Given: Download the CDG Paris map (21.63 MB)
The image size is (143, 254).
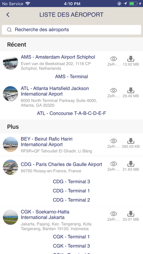Looking at the screenshot, I should pyautogui.click(x=131, y=164).
